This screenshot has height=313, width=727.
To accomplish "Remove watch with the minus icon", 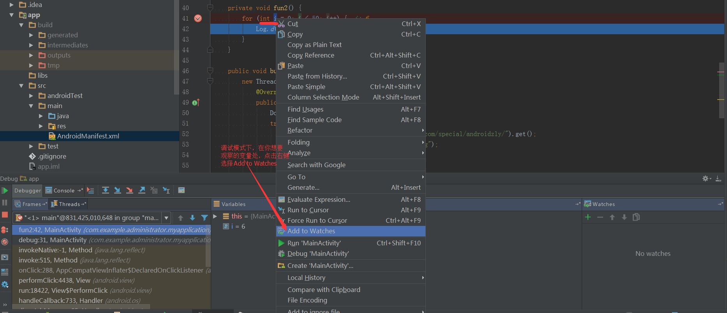I will pyautogui.click(x=600, y=217).
